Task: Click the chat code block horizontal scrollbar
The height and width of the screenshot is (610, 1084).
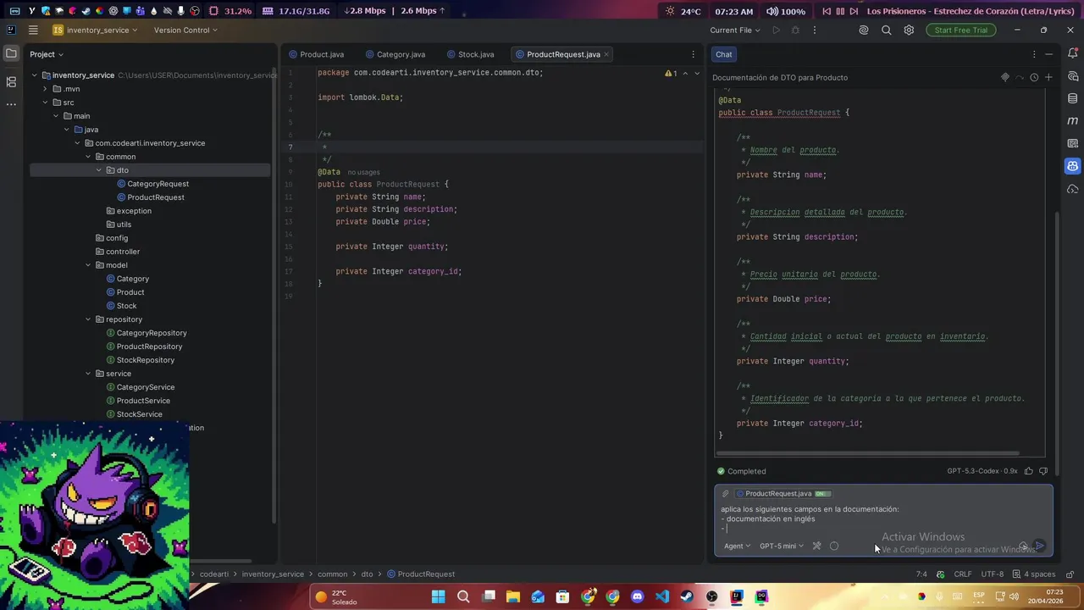Action: click(x=868, y=453)
